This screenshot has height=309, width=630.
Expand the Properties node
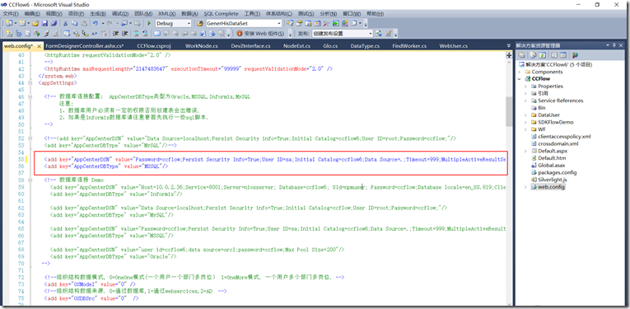coord(526,87)
